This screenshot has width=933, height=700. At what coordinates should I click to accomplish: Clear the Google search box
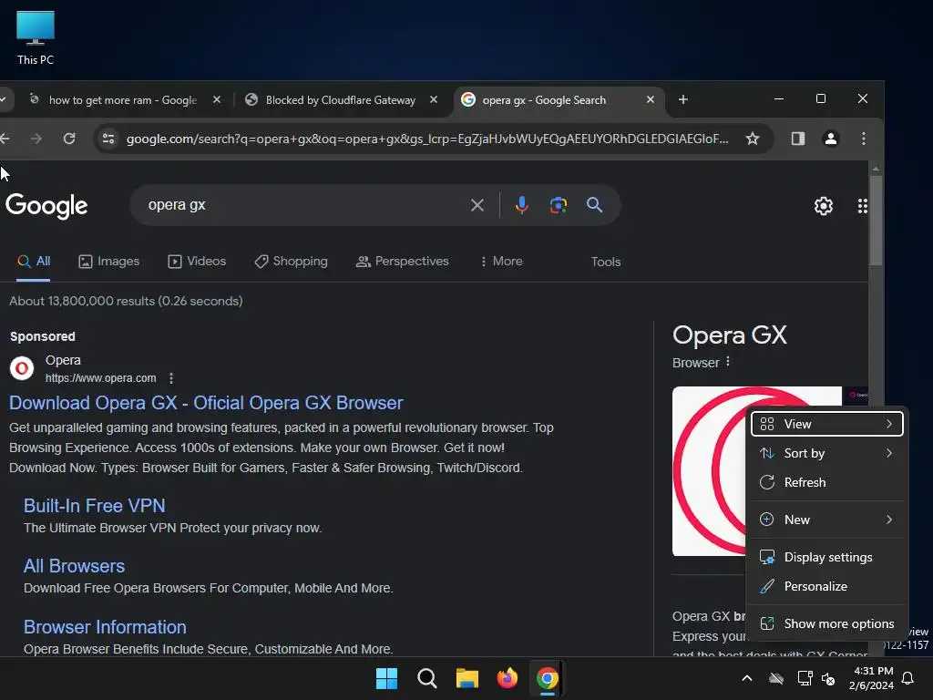[x=477, y=205]
